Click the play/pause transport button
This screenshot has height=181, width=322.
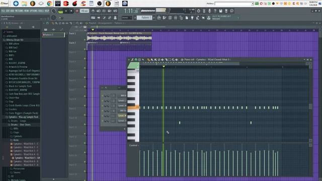[x=66, y=11]
